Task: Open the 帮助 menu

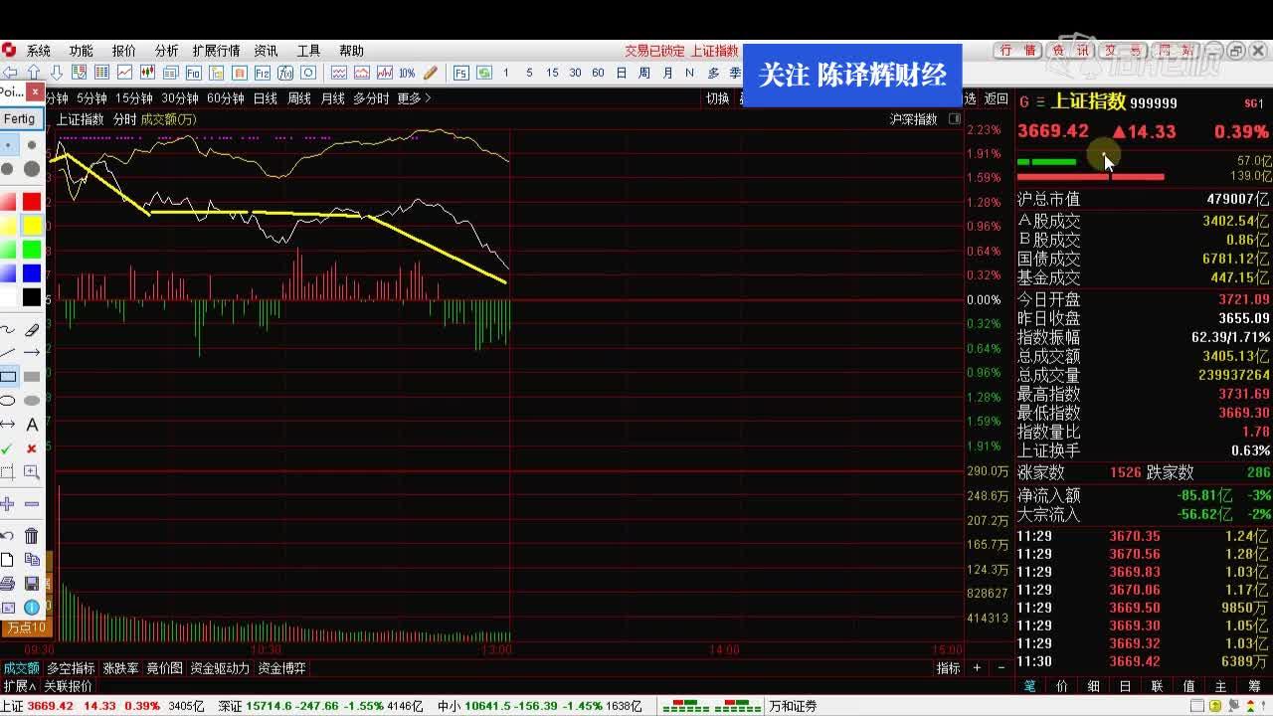Action: point(351,51)
